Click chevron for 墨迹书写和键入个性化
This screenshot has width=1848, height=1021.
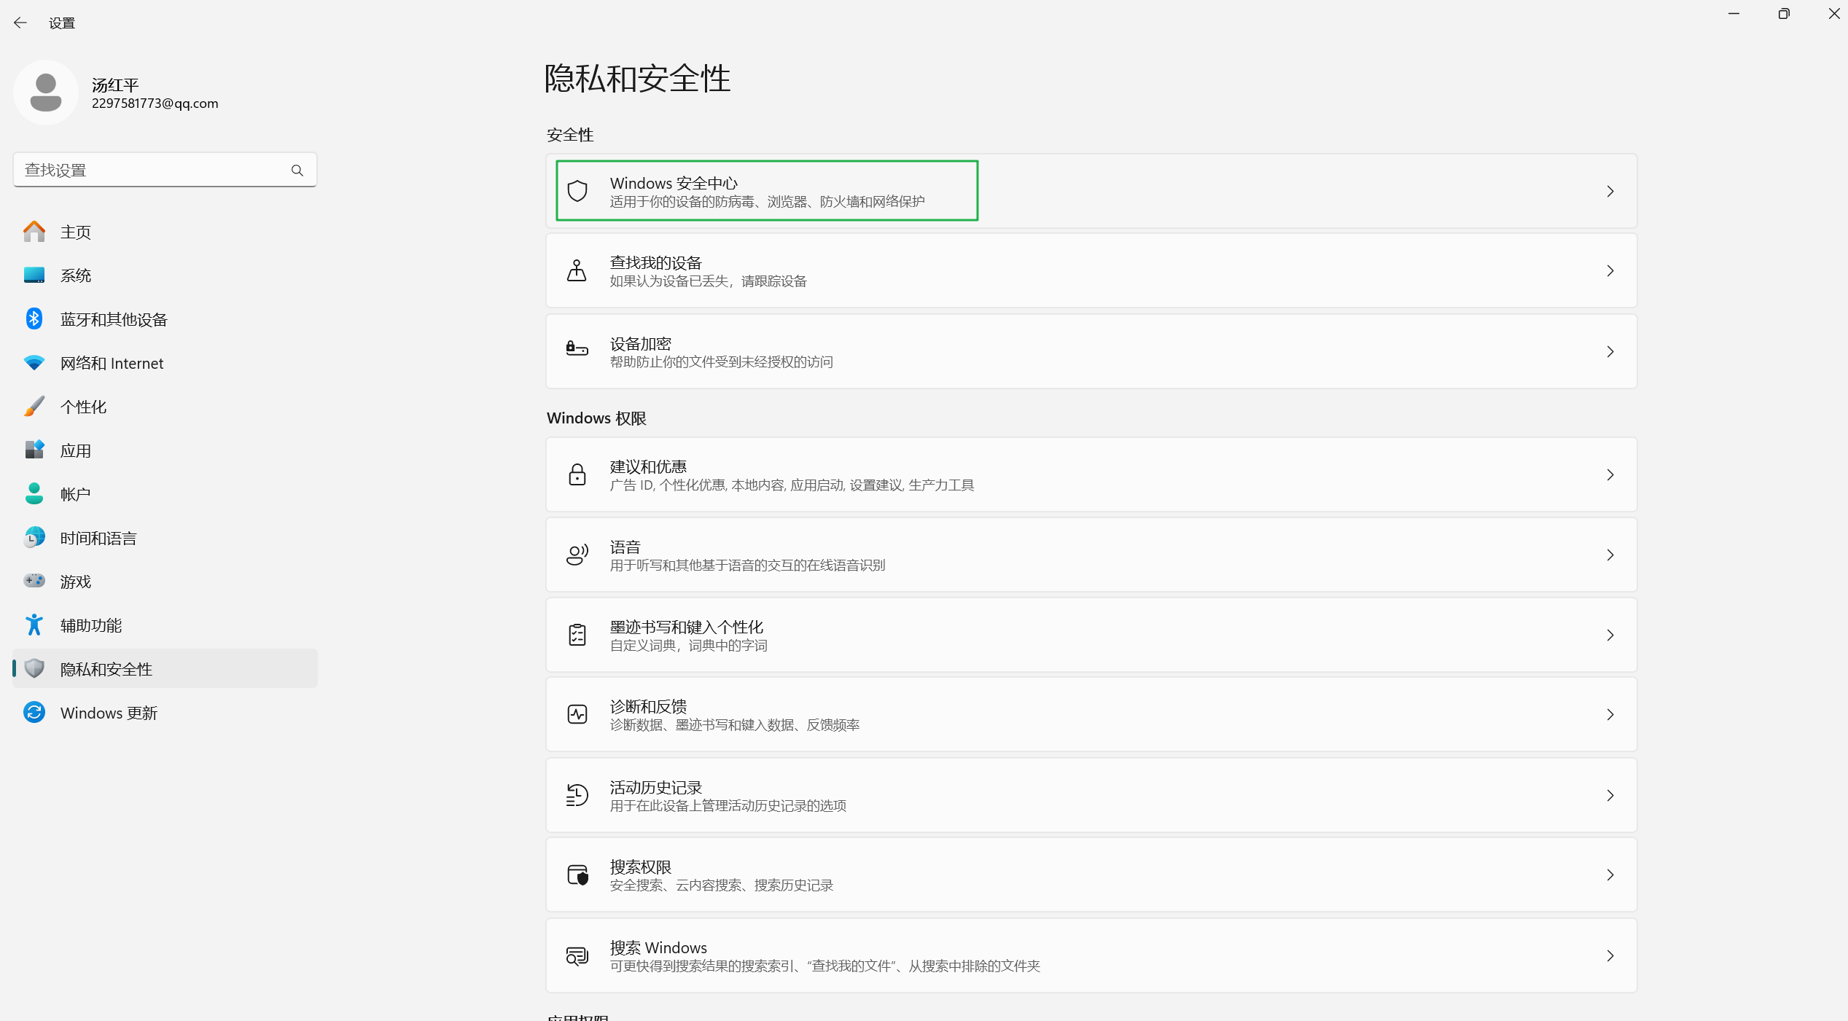point(1610,635)
